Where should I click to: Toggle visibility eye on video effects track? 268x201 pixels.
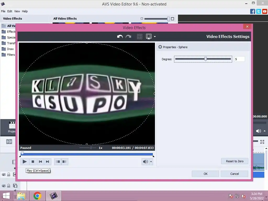click(4, 175)
